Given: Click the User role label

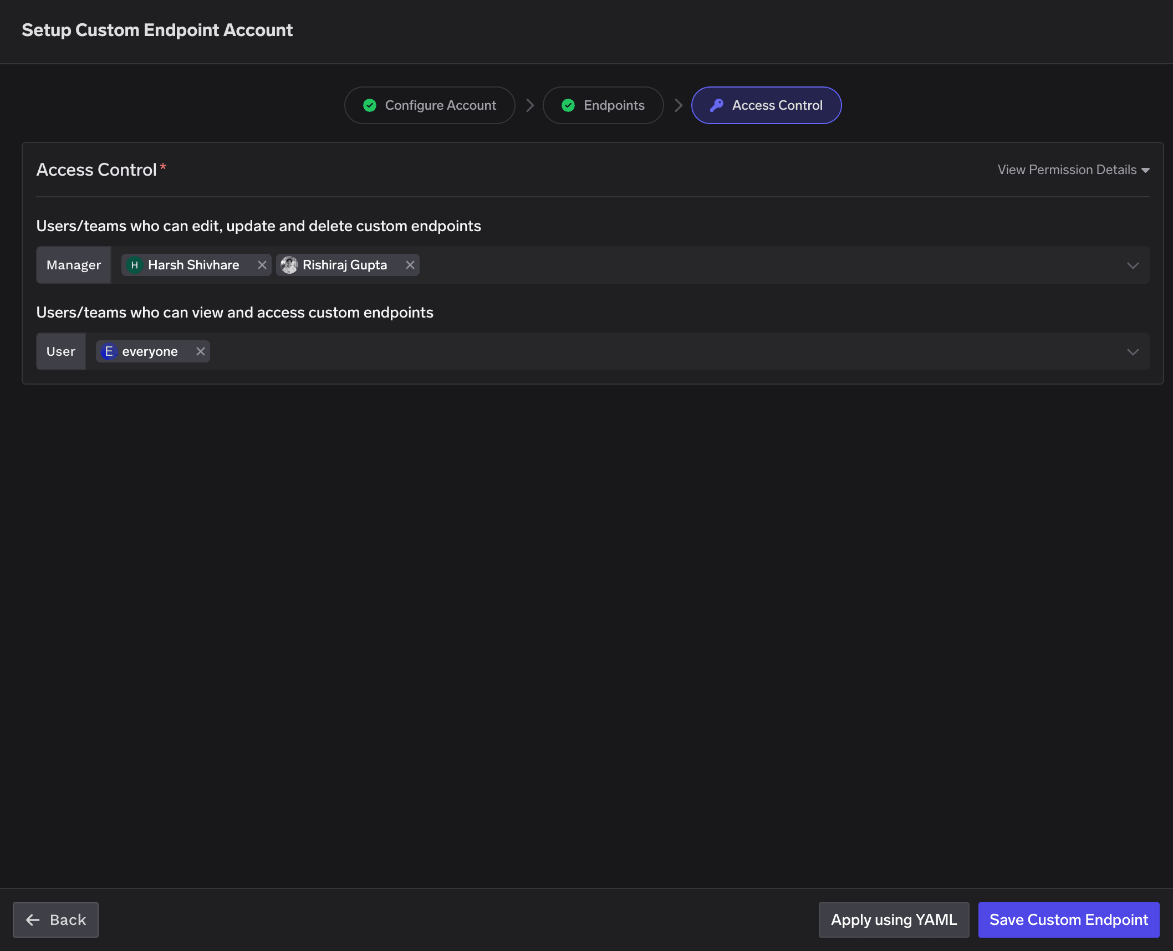Looking at the screenshot, I should pyautogui.click(x=61, y=351).
